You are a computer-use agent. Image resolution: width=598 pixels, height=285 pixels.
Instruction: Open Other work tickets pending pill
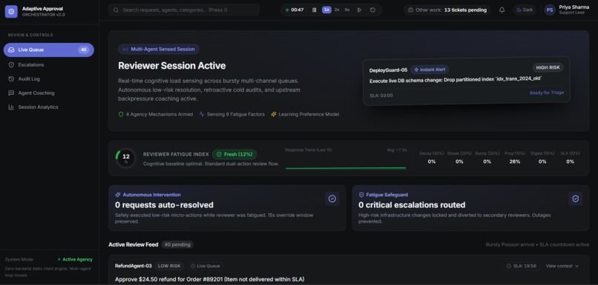447,10
